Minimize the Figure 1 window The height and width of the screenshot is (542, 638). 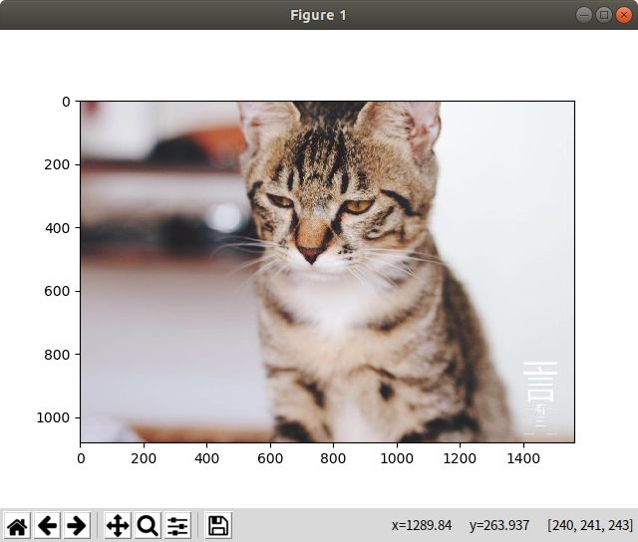coord(584,15)
